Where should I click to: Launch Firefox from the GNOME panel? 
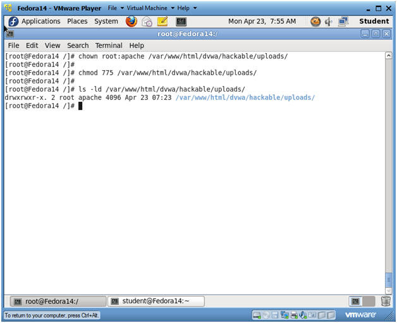click(x=131, y=21)
